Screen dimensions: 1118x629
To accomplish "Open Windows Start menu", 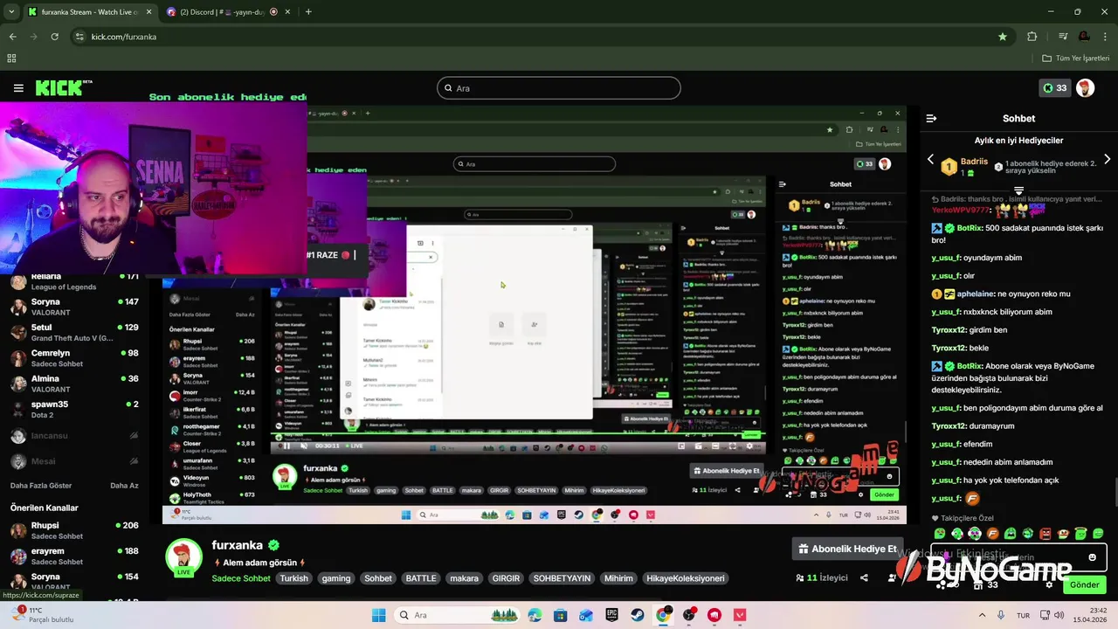I will pyautogui.click(x=378, y=615).
